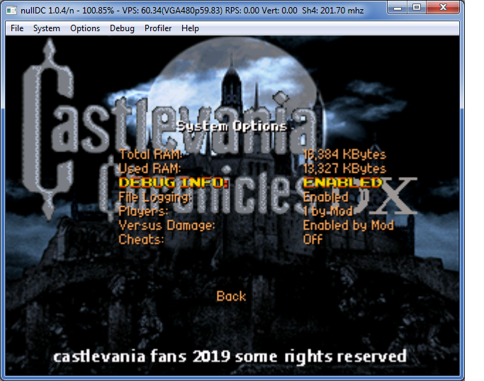This screenshot has width=484, height=381.
Task: Click the Versus Damage option label
Action: [x=167, y=225]
